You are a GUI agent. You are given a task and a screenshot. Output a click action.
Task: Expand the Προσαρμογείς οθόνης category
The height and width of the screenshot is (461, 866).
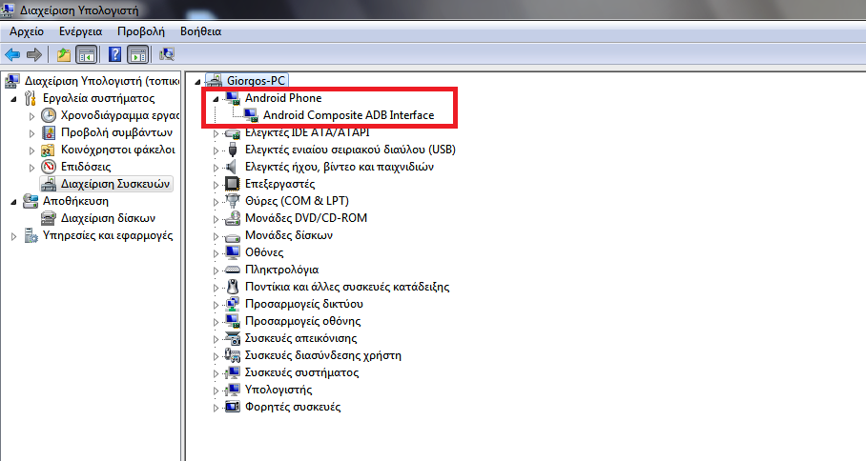coord(216,322)
